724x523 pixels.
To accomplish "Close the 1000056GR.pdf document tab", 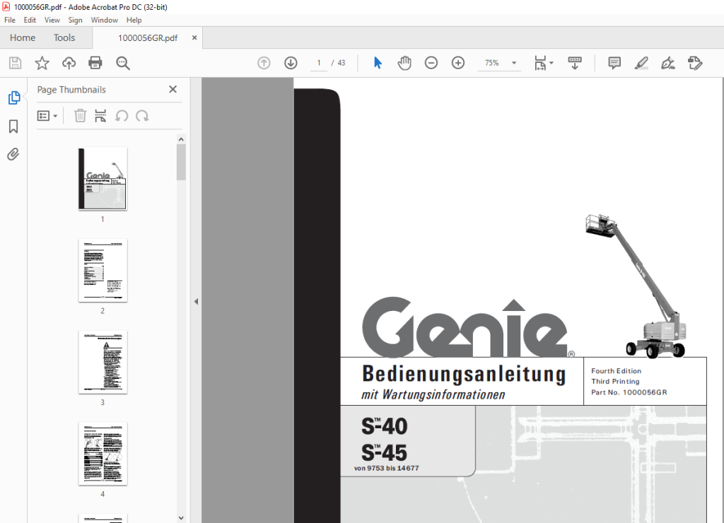I will [x=194, y=38].
